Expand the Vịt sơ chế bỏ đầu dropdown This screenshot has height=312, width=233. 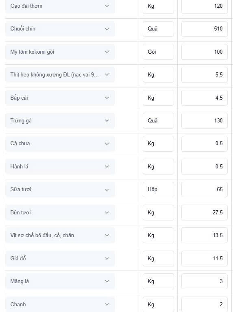(x=60, y=236)
